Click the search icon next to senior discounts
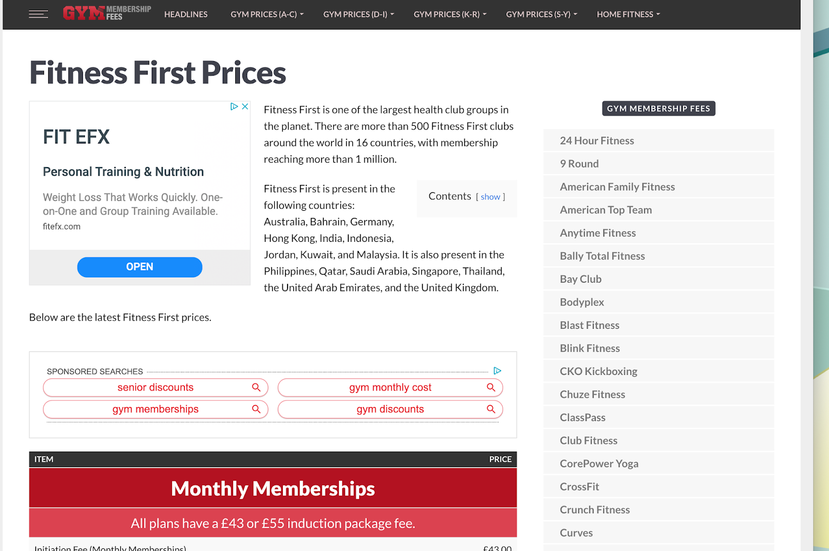The image size is (829, 551). tap(256, 387)
